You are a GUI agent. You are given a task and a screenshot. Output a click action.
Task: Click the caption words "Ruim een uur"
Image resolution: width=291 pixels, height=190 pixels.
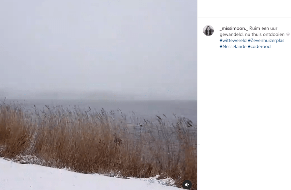tap(263, 29)
